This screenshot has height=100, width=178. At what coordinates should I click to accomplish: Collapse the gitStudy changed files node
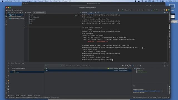[133, 68]
